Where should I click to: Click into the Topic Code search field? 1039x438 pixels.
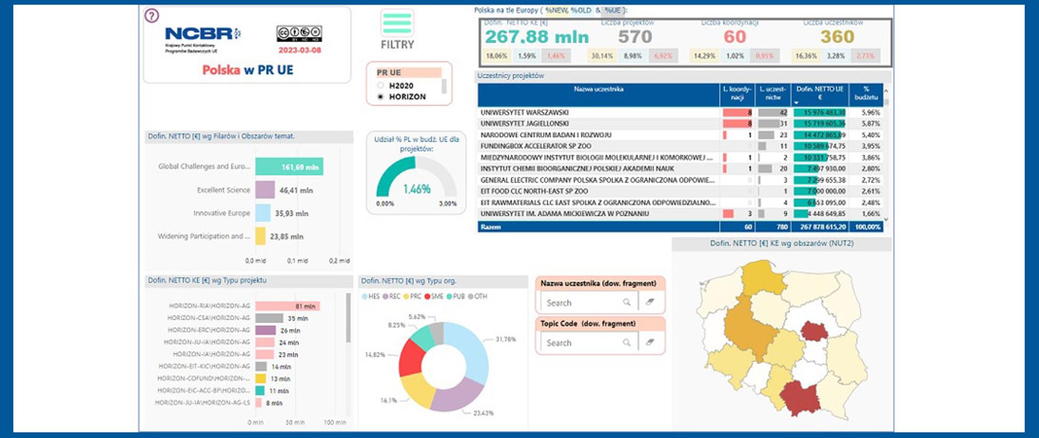[x=581, y=343]
